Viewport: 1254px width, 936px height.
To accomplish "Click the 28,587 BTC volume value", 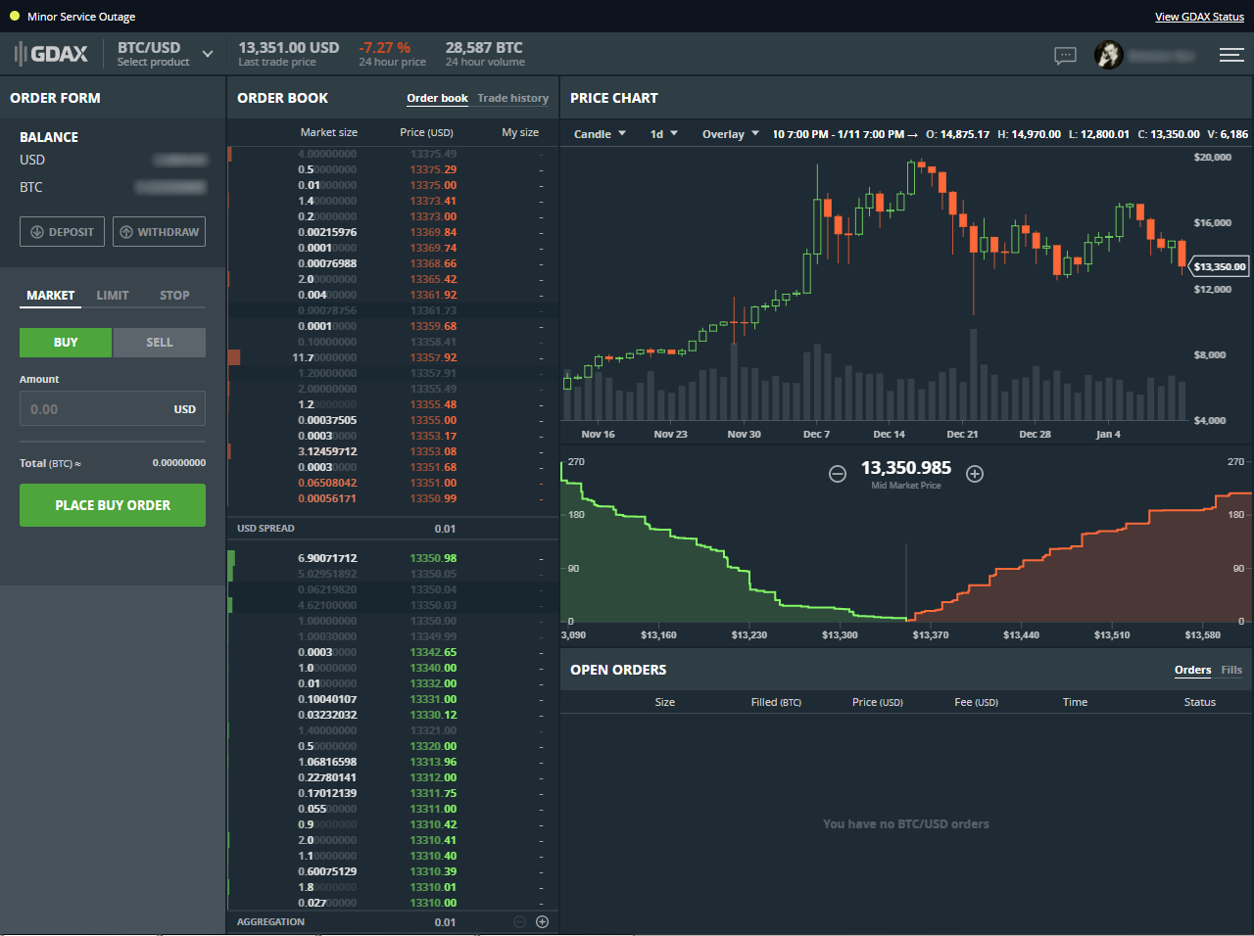I will point(484,47).
